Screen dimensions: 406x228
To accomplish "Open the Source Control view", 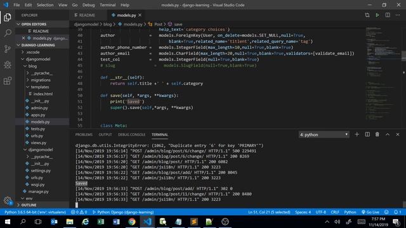I will point(8,49).
